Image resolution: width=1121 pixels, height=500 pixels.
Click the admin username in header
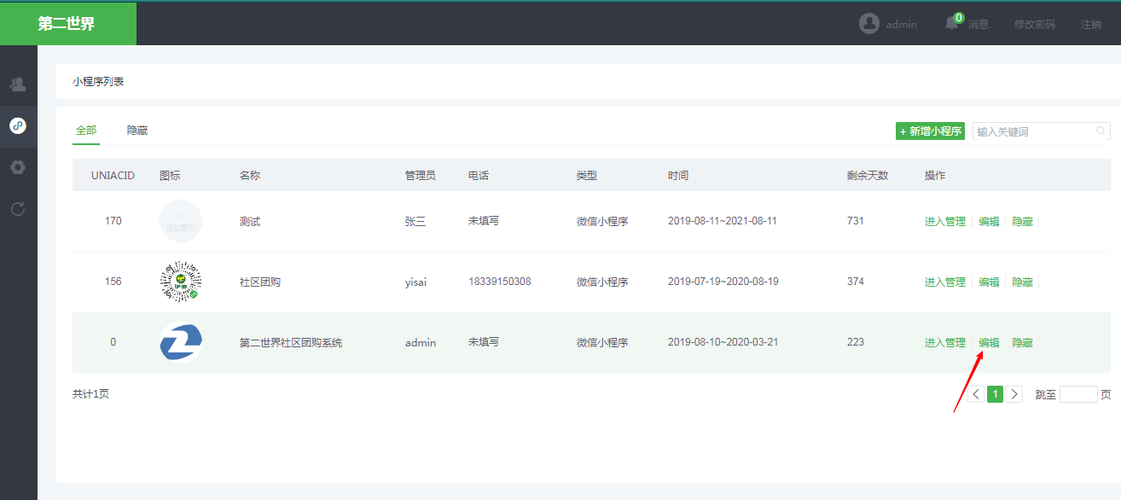(x=902, y=25)
